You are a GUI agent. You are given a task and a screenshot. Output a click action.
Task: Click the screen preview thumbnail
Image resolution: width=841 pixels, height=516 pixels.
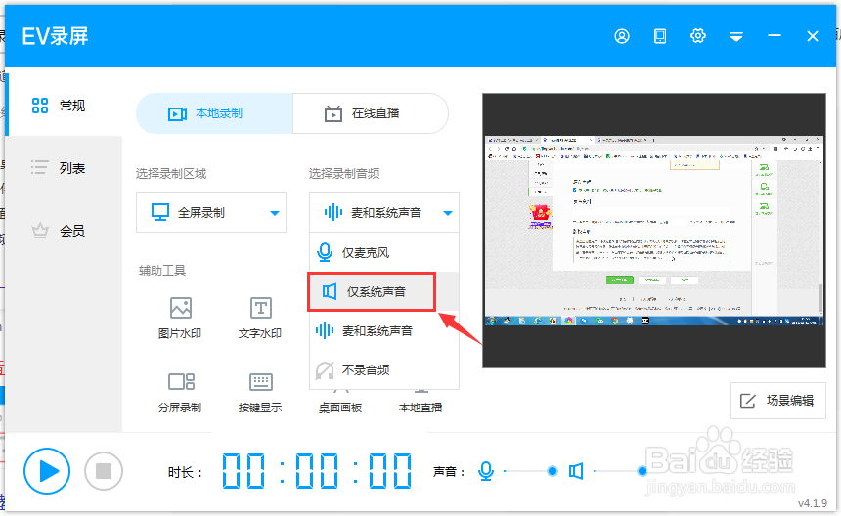pos(654,231)
